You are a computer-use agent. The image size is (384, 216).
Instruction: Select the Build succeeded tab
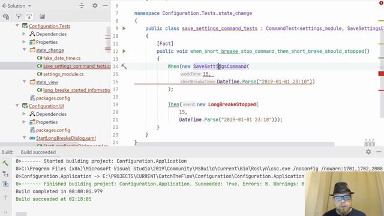pyautogui.click(x=38, y=152)
